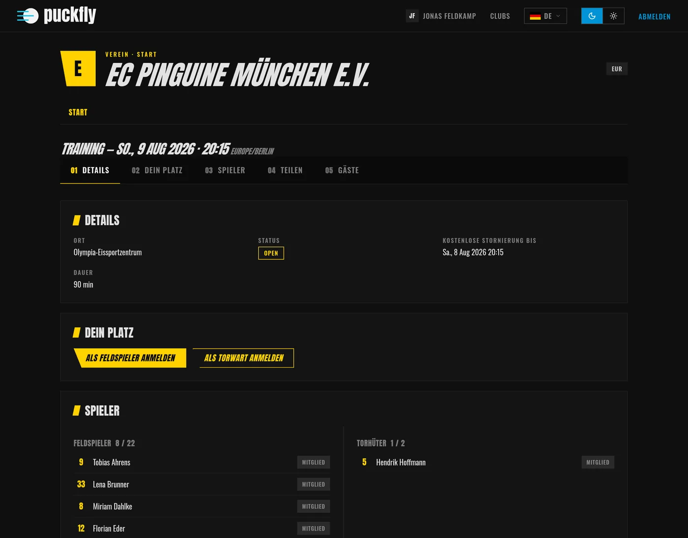The width and height of the screenshot is (688, 538).
Task: Click the Training date heading
Action: point(146,149)
